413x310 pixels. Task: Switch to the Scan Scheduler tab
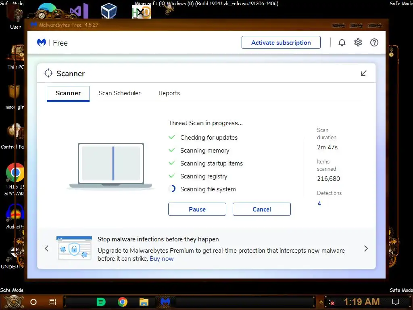[119, 93]
